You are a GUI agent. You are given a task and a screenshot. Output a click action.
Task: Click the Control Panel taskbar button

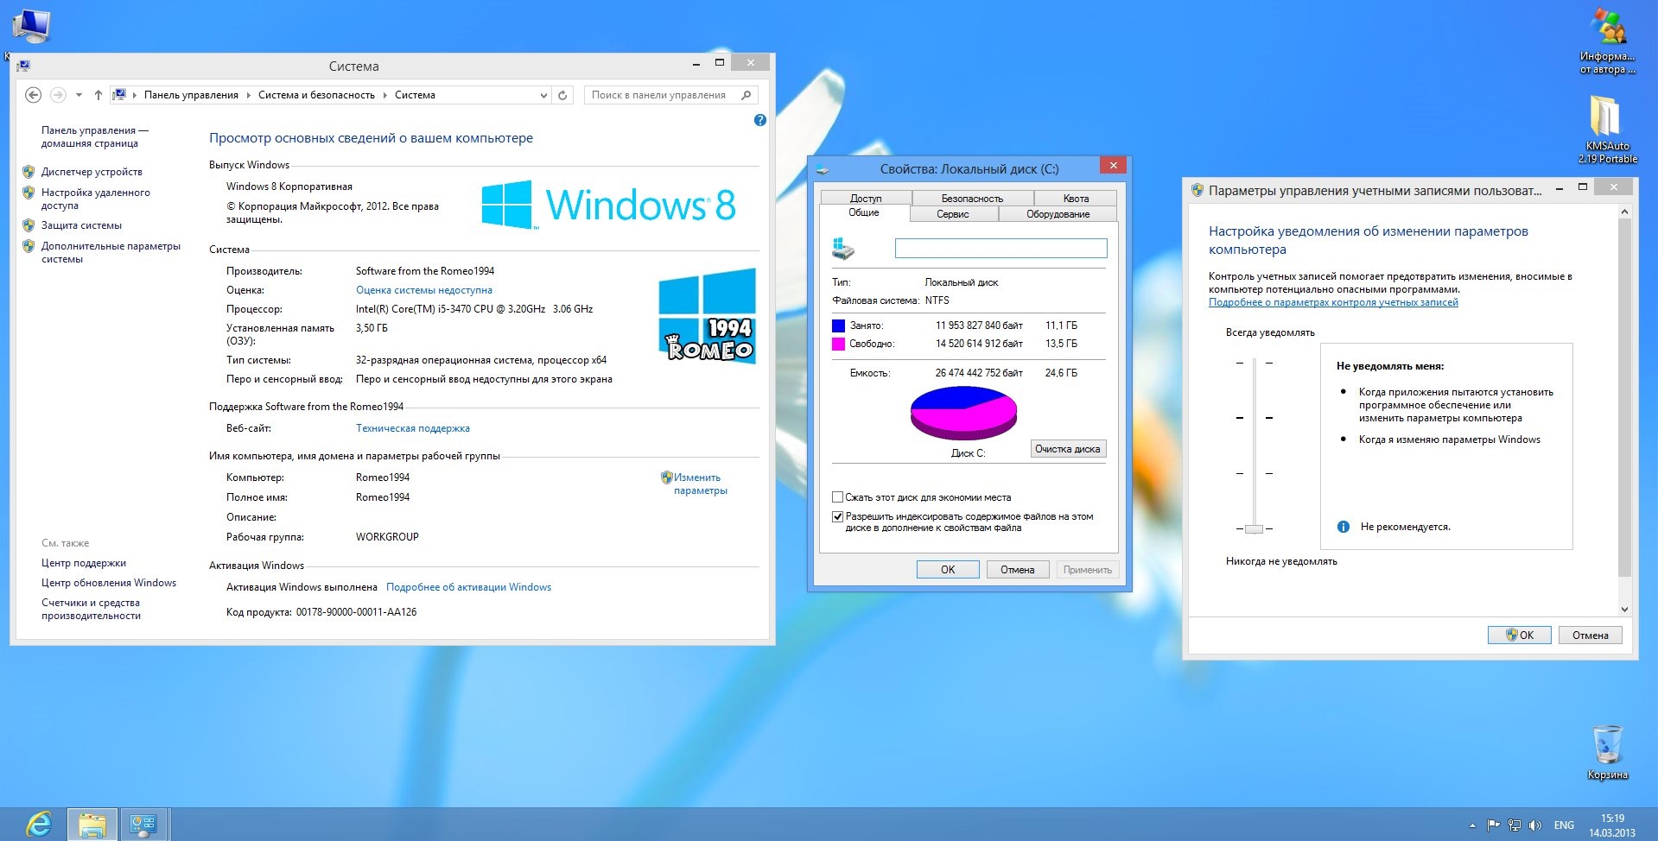tap(143, 825)
